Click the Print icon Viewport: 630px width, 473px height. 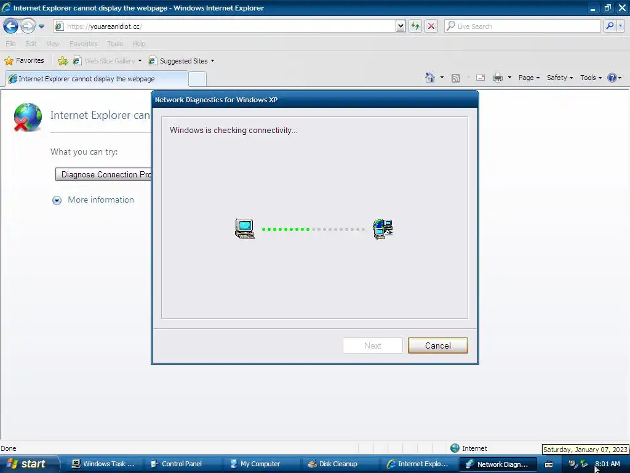(498, 78)
